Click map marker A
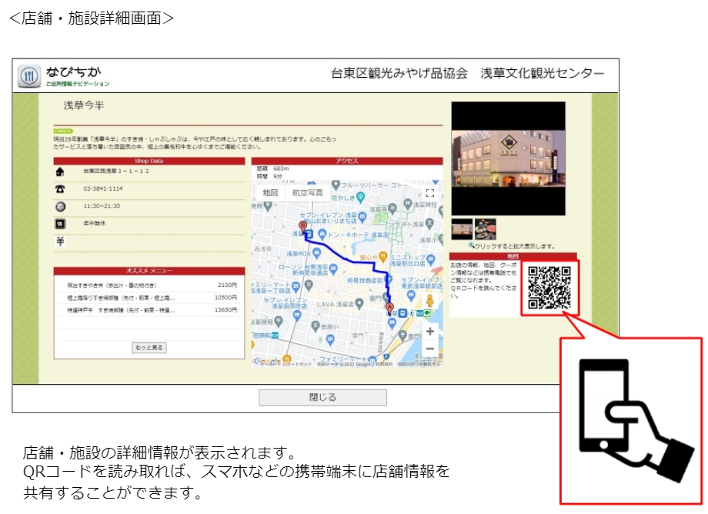 (x=389, y=309)
